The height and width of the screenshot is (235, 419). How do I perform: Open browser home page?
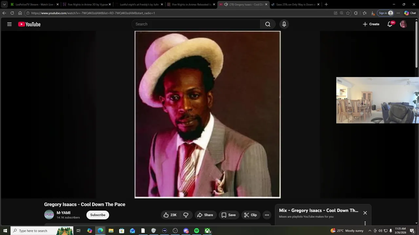click(x=20, y=13)
